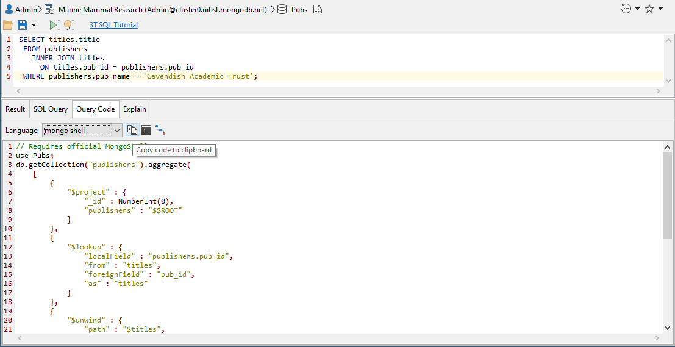
Task: Copy code to clipboard icon
Action: 132,130
